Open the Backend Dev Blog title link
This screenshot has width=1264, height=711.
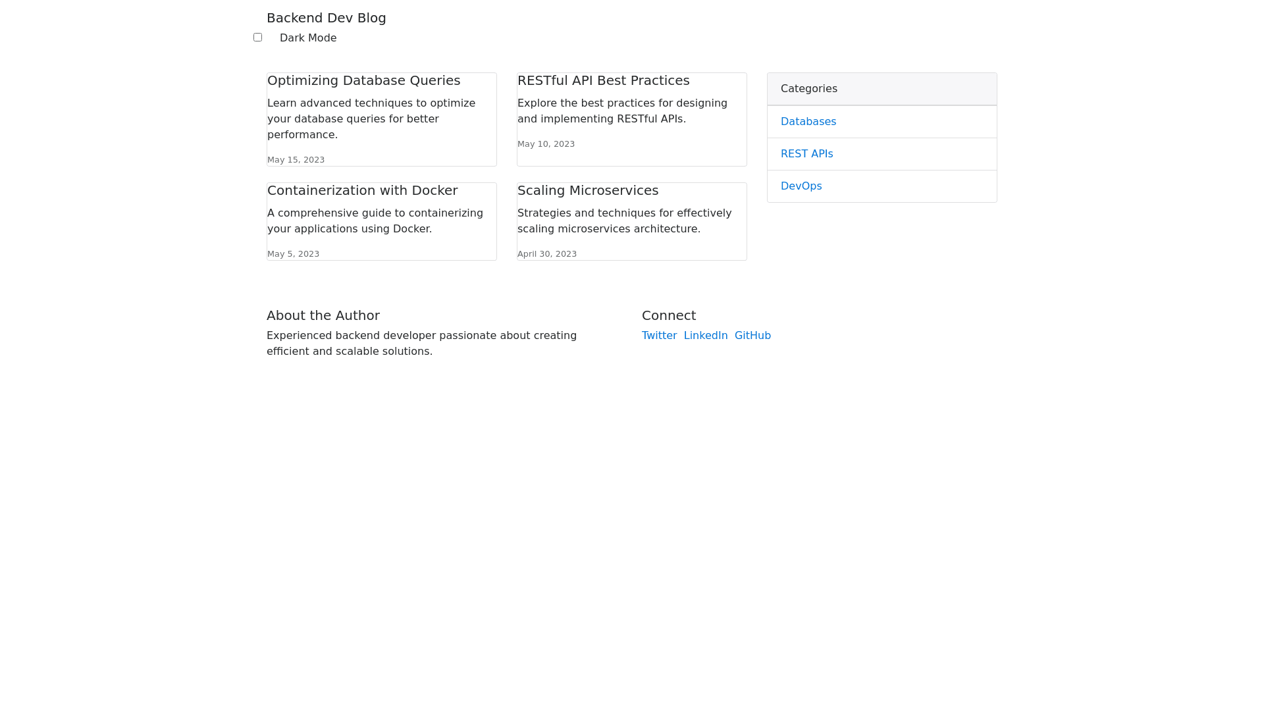326,18
